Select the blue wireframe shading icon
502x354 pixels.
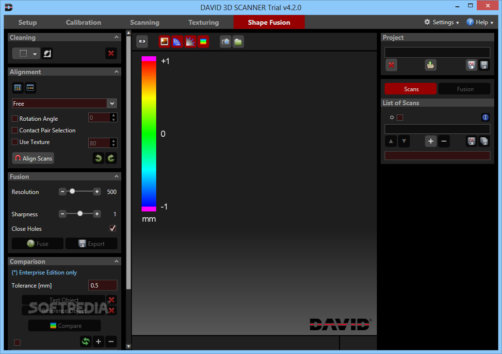[177, 42]
